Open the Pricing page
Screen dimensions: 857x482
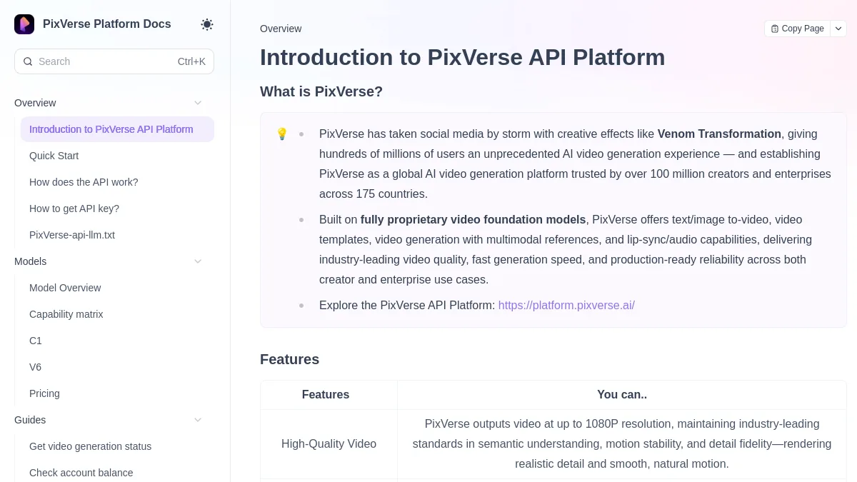(117, 393)
